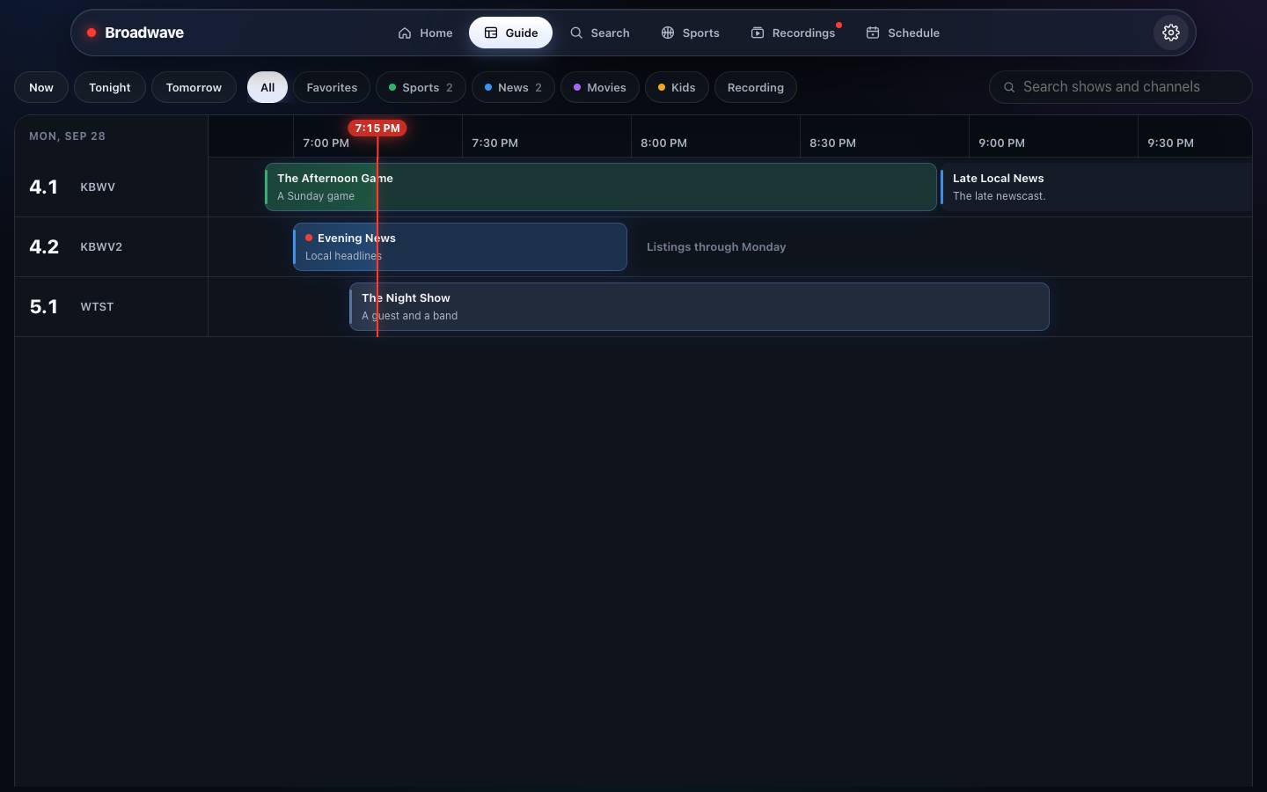Image resolution: width=1267 pixels, height=792 pixels.
Task: Open The Night Show program
Action: pos(699,306)
